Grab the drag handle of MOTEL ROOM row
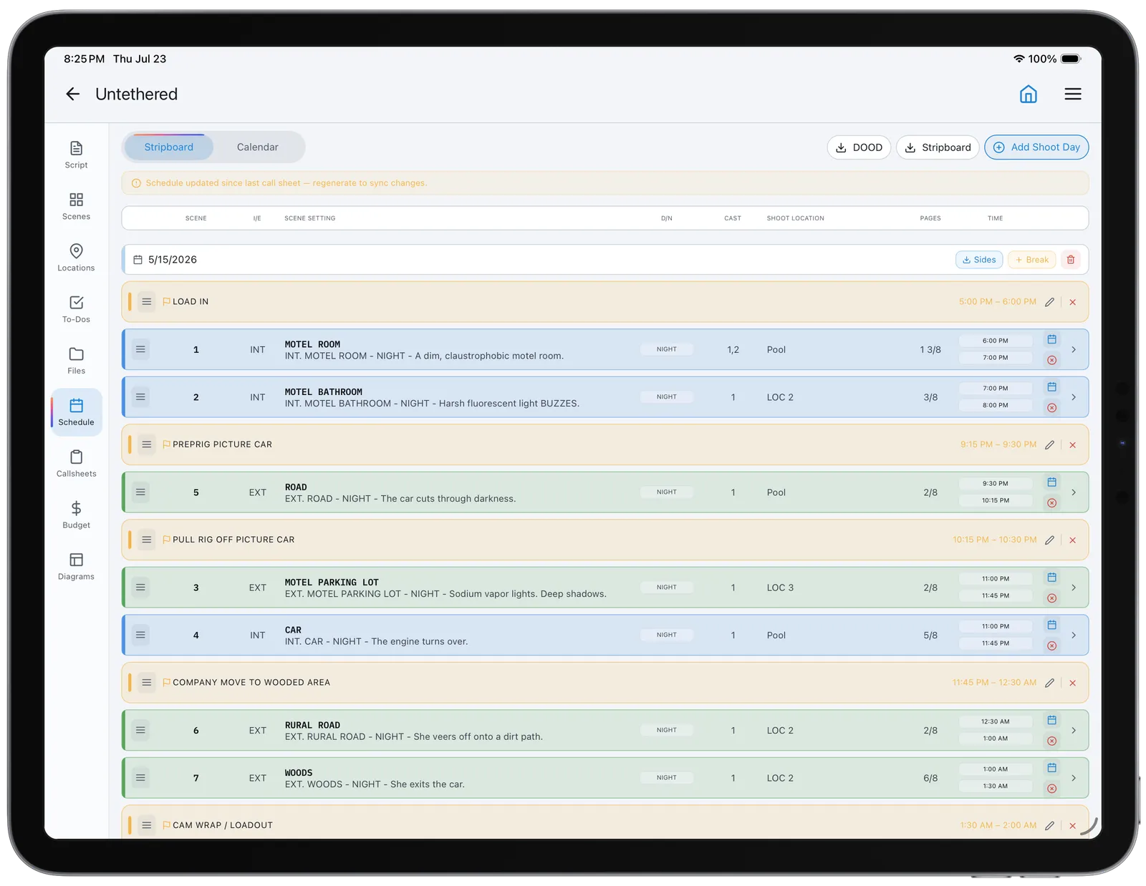Image resolution: width=1146 pixels, height=886 pixels. pyautogui.click(x=140, y=349)
